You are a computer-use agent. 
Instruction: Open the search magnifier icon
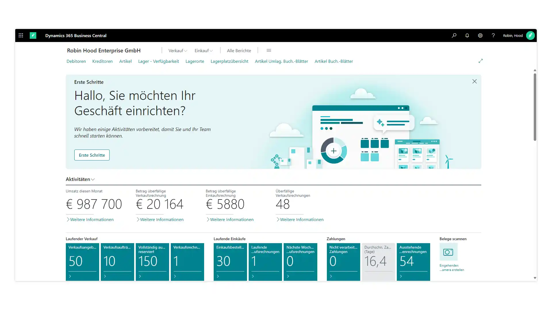[x=454, y=36]
